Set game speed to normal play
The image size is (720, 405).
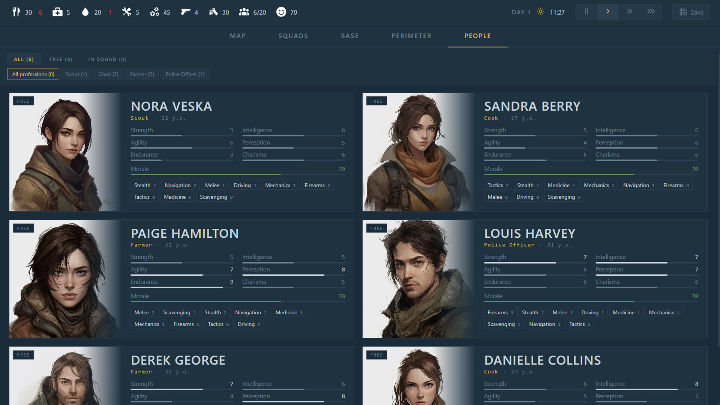click(x=608, y=12)
